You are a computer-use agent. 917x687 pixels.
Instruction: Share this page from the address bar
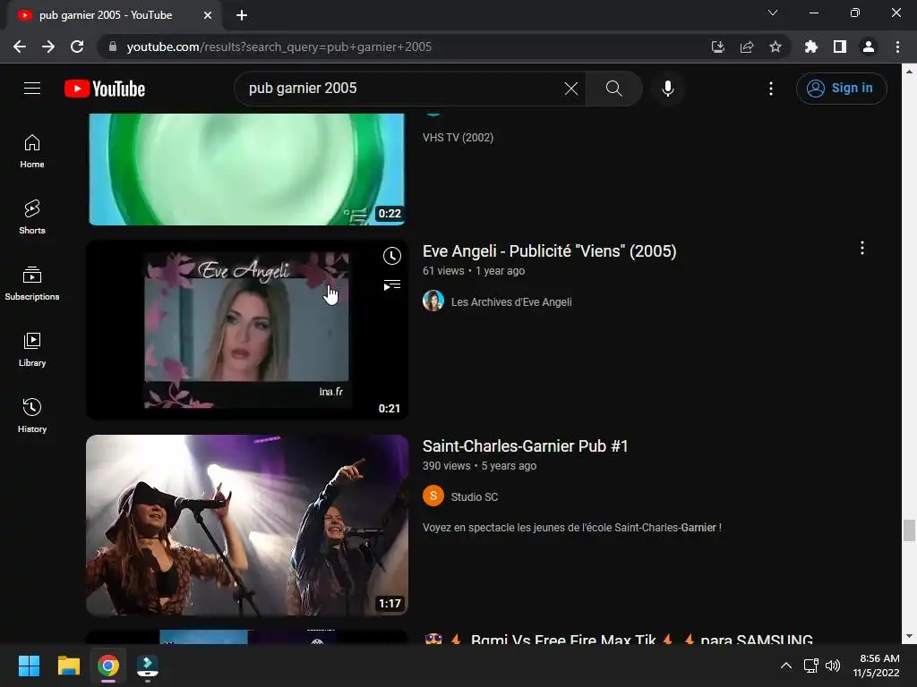pos(746,47)
